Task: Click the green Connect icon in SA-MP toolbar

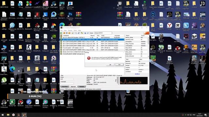Action: tap(61, 33)
